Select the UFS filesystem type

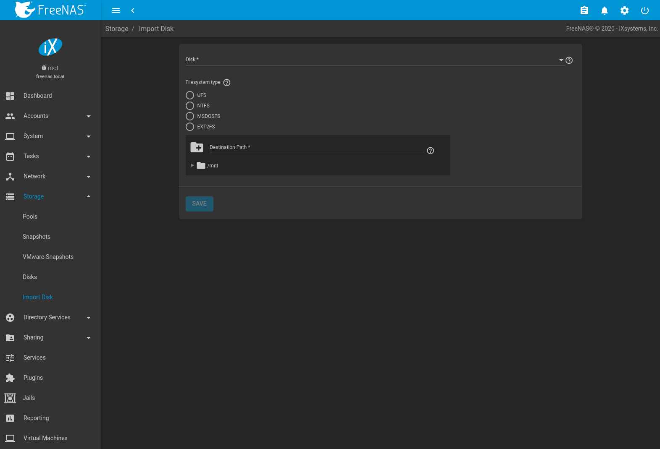tap(190, 95)
